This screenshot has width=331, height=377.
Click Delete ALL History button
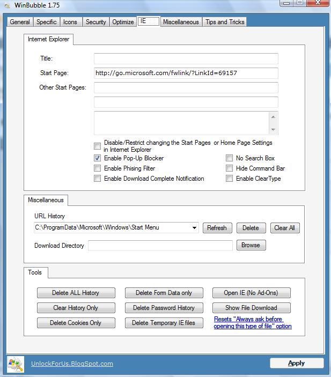click(76, 293)
